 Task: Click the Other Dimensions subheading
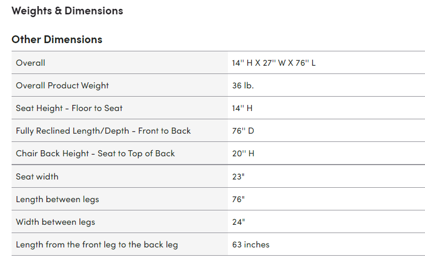[57, 39]
